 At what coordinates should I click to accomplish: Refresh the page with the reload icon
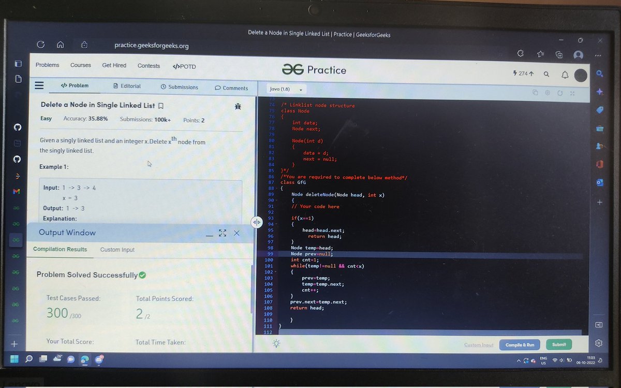[x=40, y=45]
